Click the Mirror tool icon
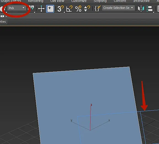The width and height of the screenshot is (159, 144). coord(141,9)
